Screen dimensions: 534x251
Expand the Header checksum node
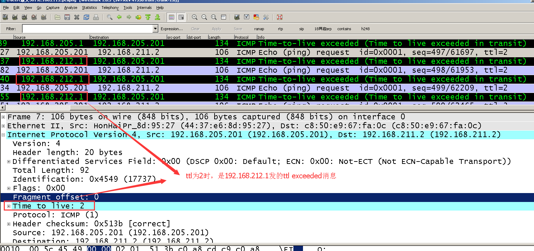coord(9,224)
